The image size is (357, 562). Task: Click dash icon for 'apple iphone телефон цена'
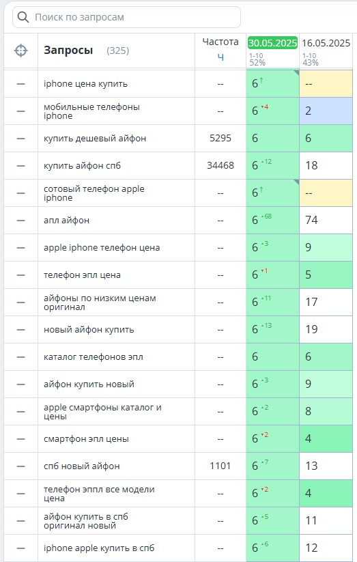20,248
